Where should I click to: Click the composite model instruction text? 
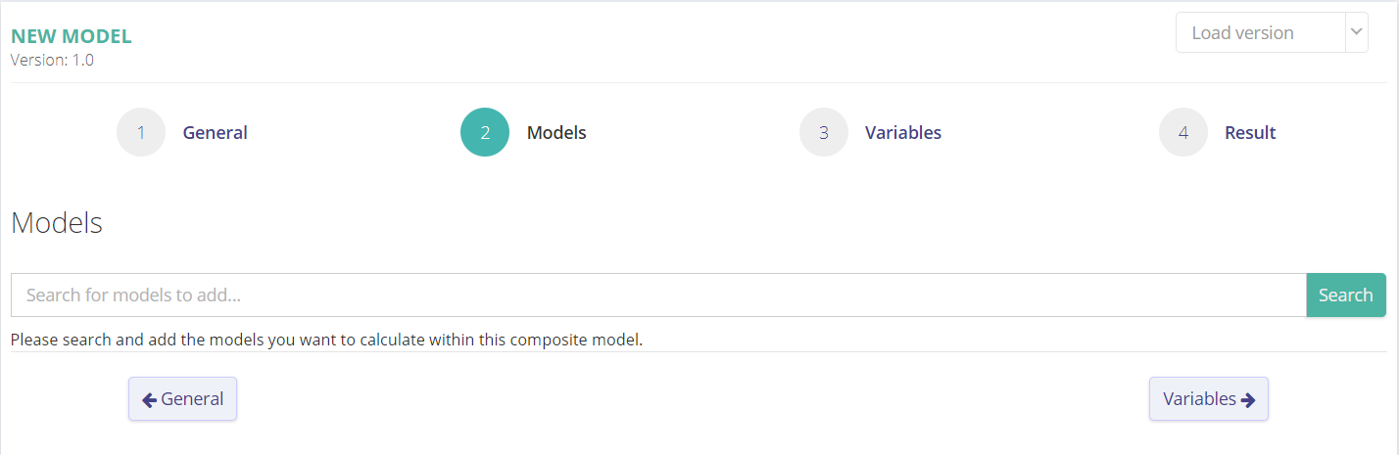[x=326, y=341]
